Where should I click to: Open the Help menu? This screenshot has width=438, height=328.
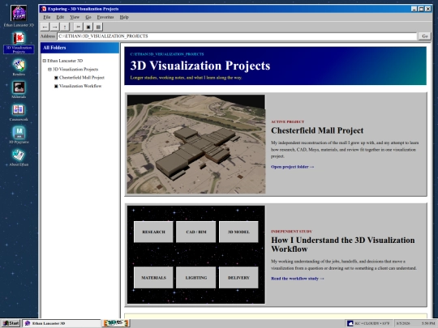124,17
